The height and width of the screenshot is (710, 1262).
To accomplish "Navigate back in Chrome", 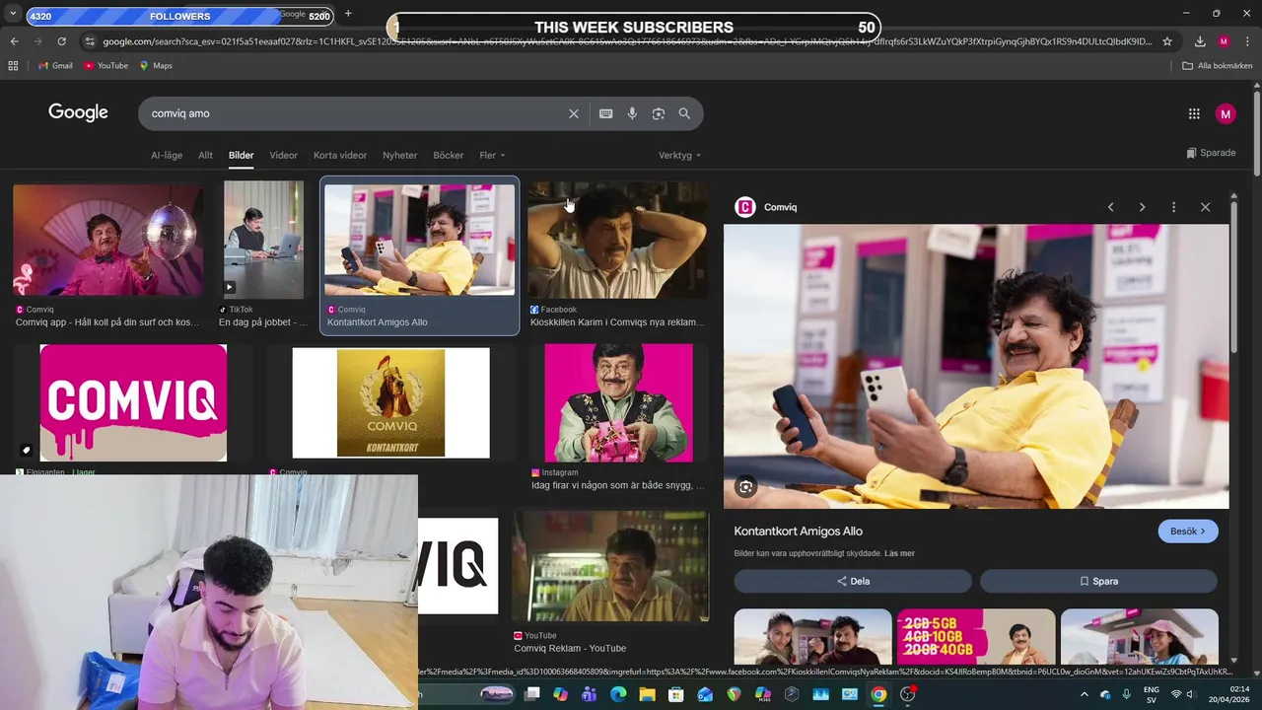I will (x=14, y=41).
